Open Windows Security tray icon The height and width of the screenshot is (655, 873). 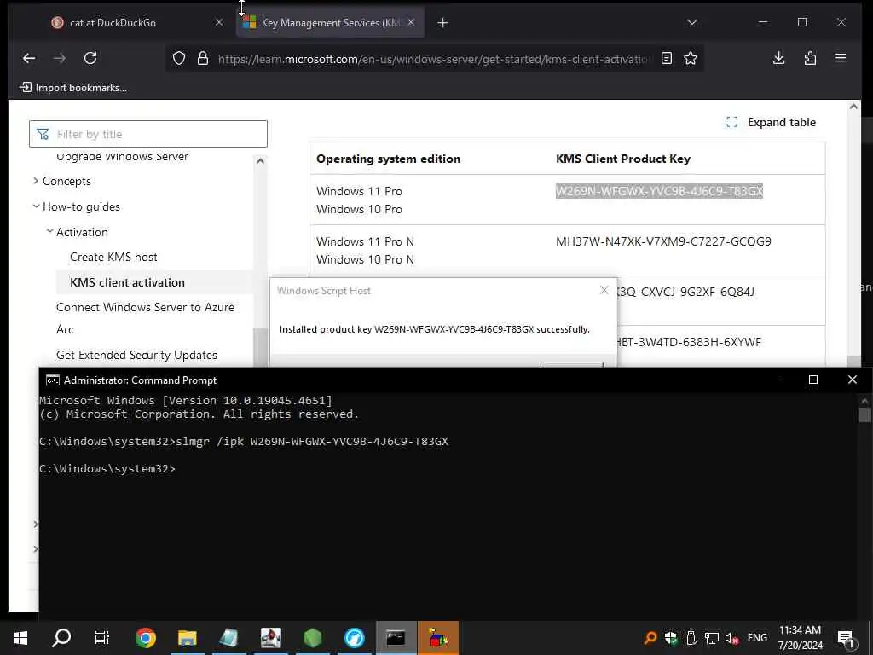(x=671, y=638)
